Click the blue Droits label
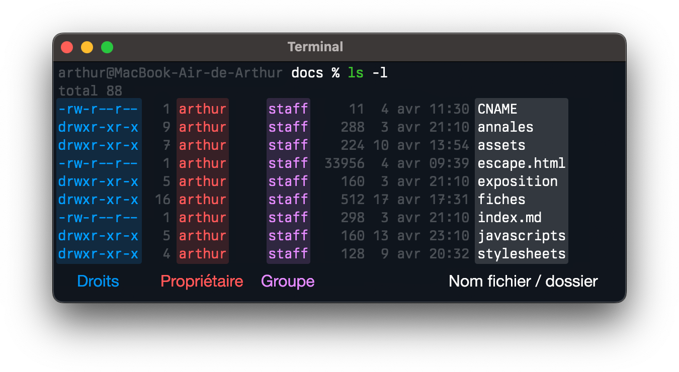679x372 pixels. 98,281
